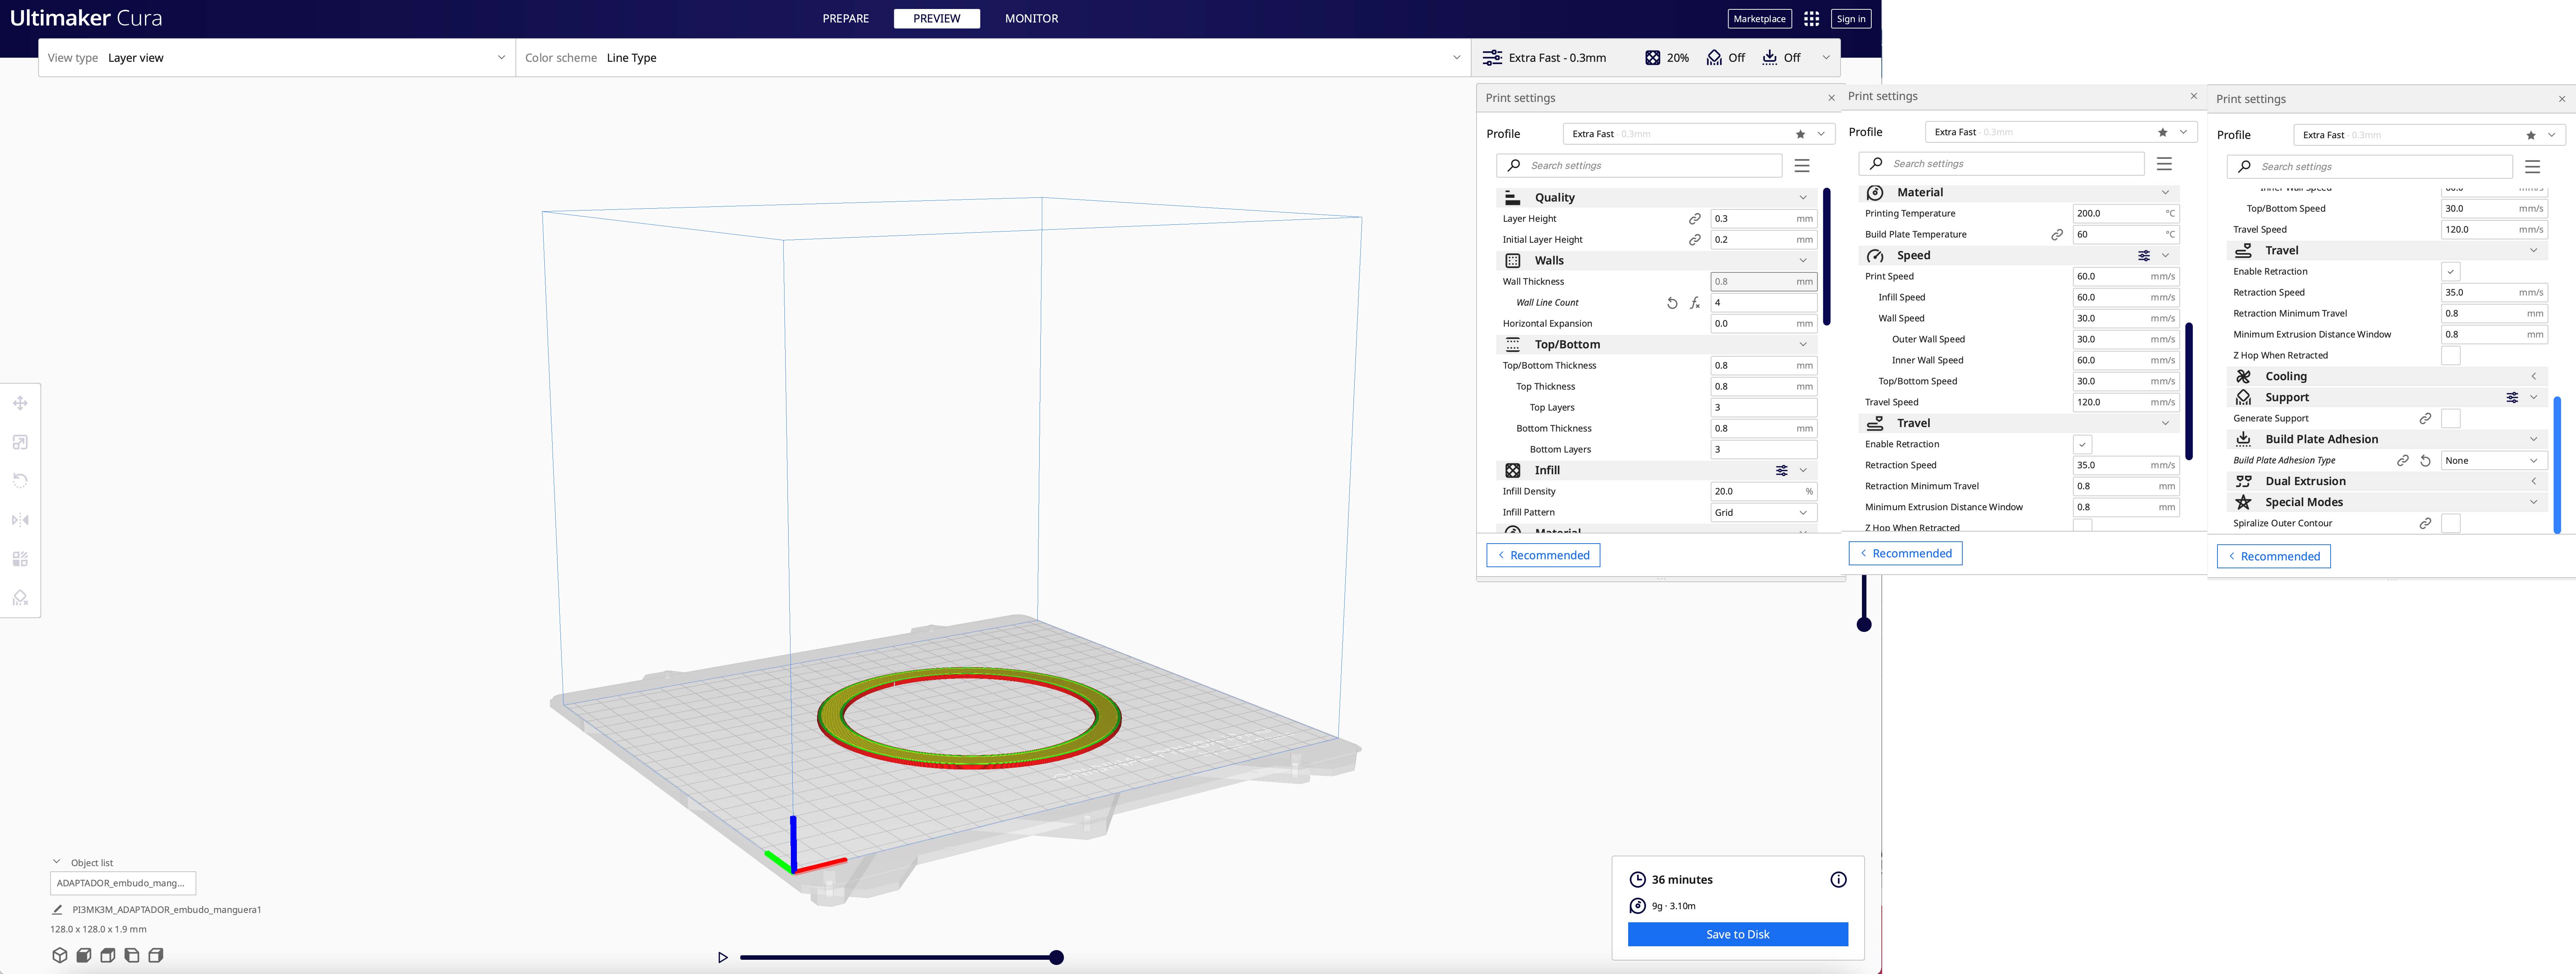
Task: Select the Support Blocker tool
Action: (x=20, y=598)
